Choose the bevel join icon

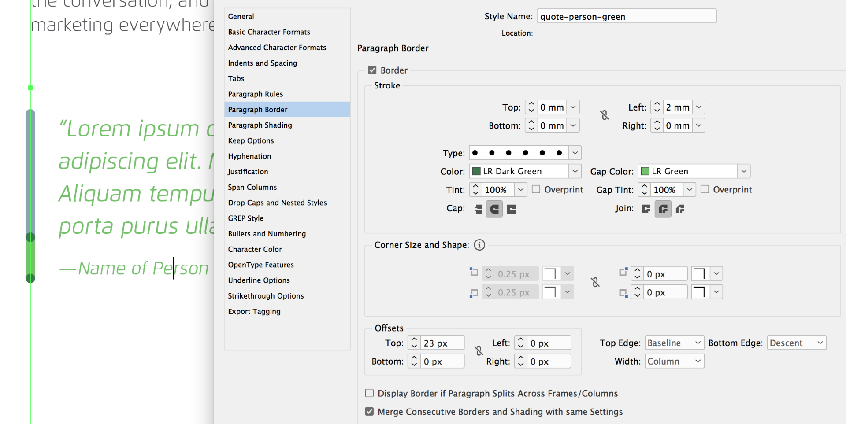(680, 209)
